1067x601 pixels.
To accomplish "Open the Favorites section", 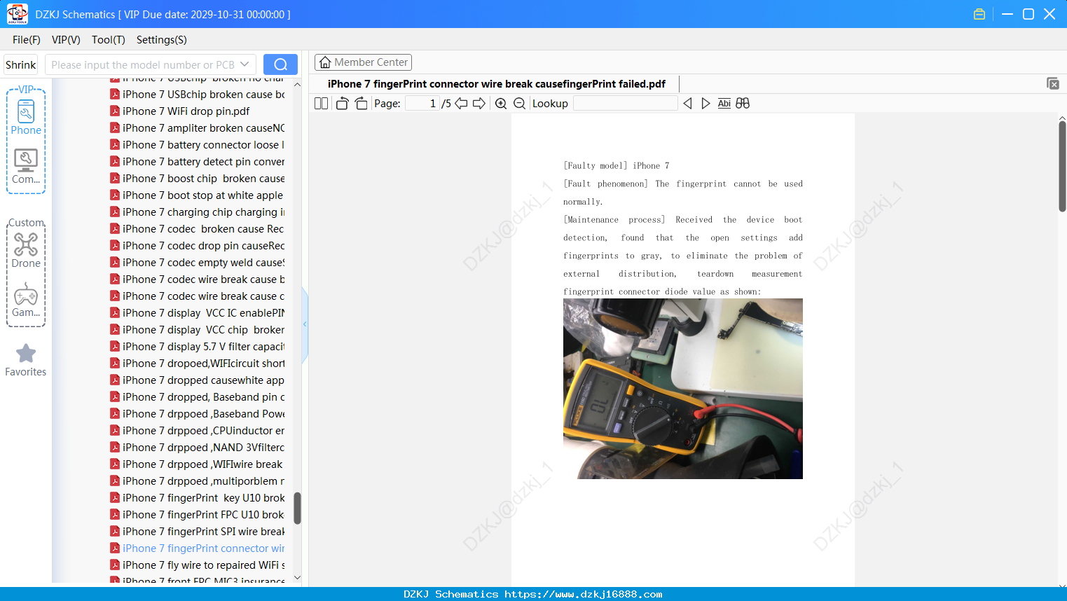I will pyautogui.click(x=26, y=360).
